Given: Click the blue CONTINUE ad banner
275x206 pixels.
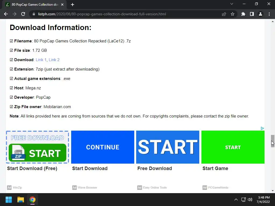Looking at the screenshot, I should [103, 147].
